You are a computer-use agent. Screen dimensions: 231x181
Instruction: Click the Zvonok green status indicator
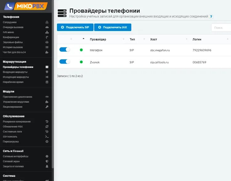[x=81, y=62]
